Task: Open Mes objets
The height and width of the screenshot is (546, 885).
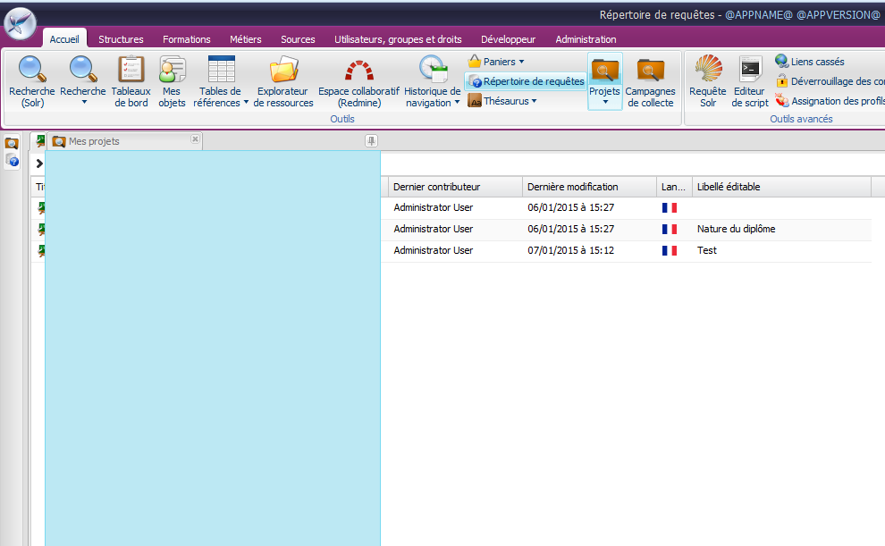Action: pos(172,80)
